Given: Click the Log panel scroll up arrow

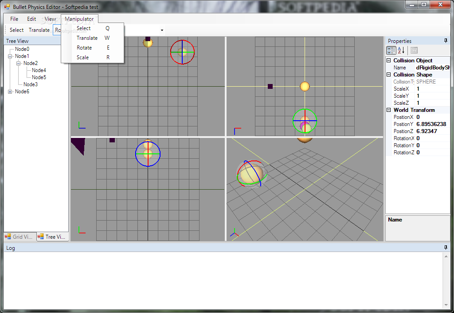Looking at the screenshot, I should click(446, 256).
